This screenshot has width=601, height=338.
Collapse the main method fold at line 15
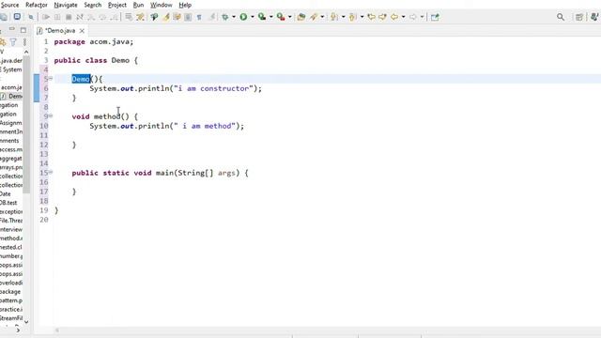[51, 172]
